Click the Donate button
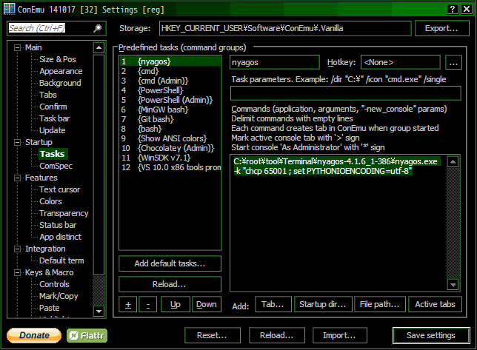The image size is (477, 350). [x=34, y=335]
